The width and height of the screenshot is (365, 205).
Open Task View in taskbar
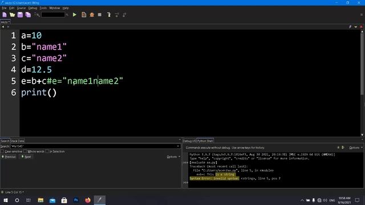[x=29, y=200]
